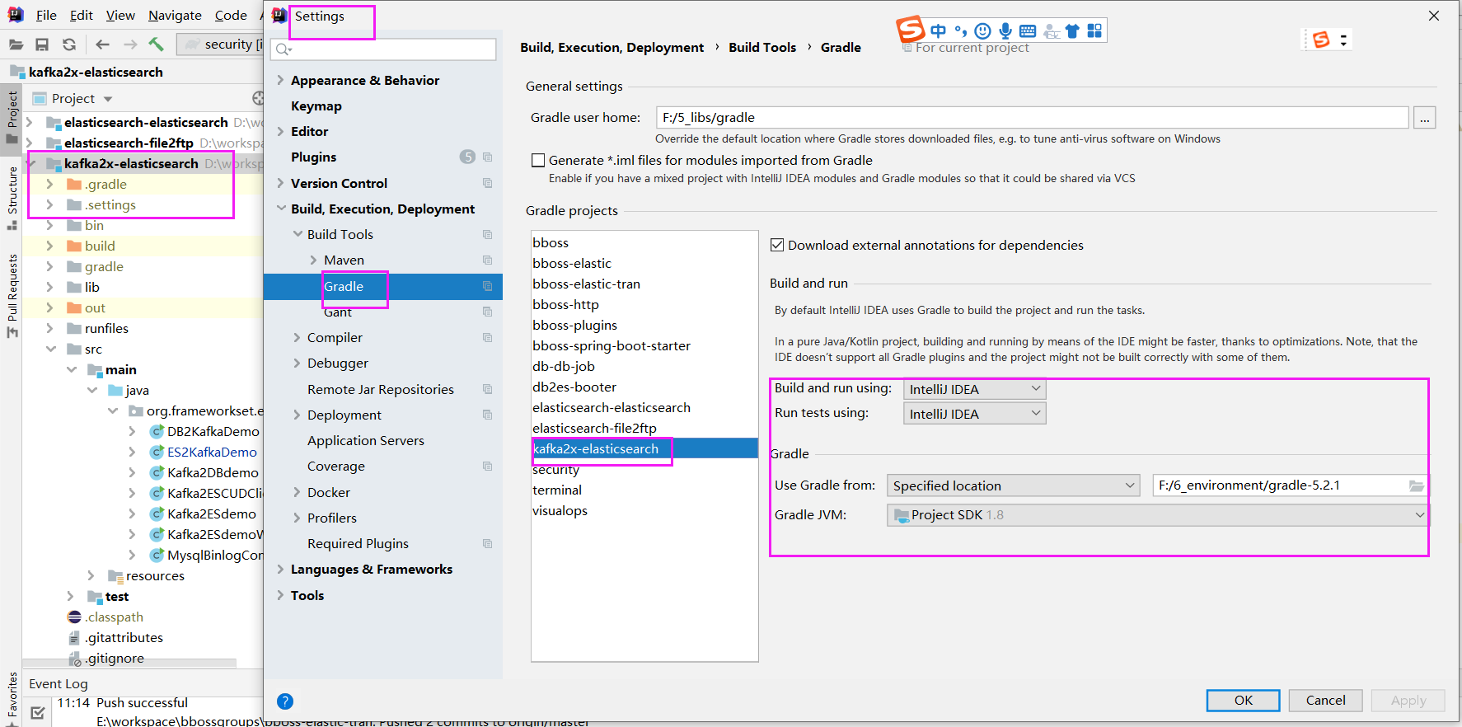Select db2es-booter Gradle project

574,387
